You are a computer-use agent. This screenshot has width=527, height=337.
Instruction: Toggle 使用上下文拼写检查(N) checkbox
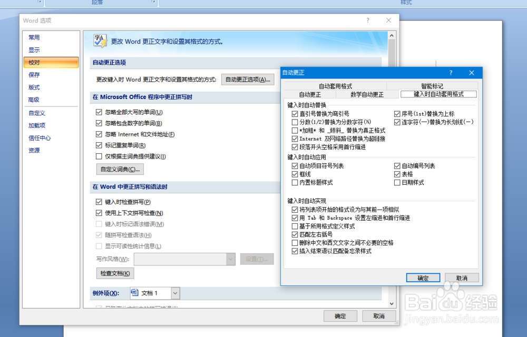pos(99,213)
